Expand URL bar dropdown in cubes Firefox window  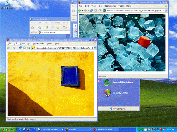pos(166,10)
